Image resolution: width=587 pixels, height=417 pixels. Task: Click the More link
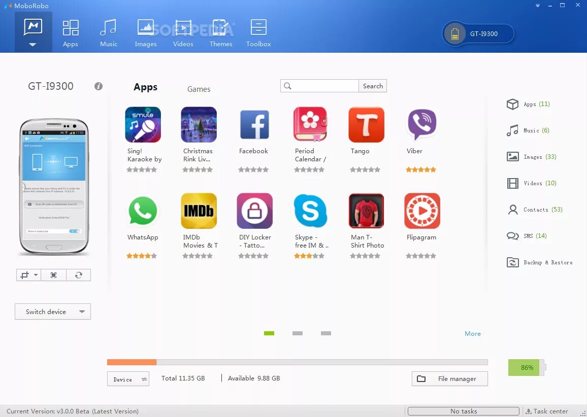[x=472, y=334]
